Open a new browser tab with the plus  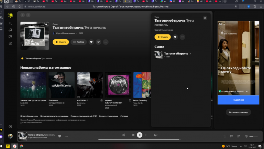[225, 1]
